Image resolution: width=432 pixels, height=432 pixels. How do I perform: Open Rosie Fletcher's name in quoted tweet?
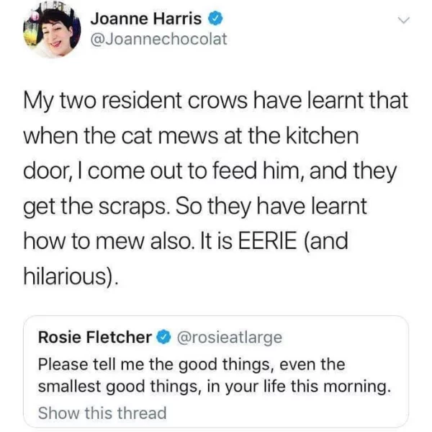pyautogui.click(x=94, y=337)
